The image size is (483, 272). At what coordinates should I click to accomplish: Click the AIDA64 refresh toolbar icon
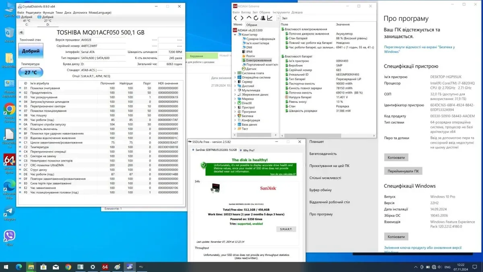coord(256,18)
